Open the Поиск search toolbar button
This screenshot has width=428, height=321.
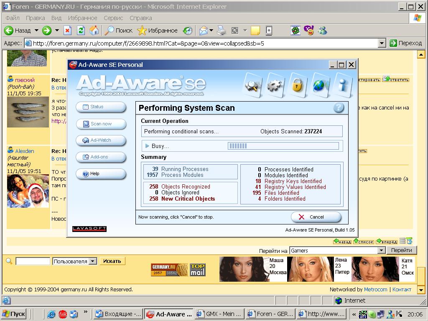(119, 31)
